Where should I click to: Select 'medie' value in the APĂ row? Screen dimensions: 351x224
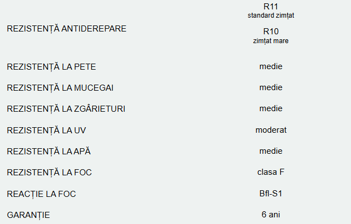coord(271,152)
